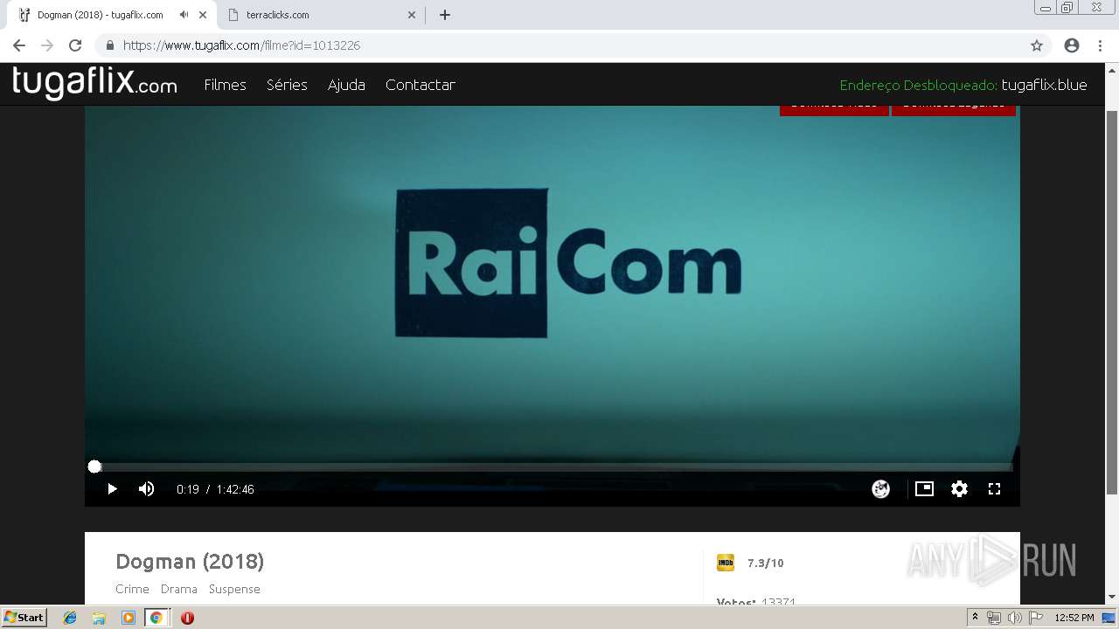The height and width of the screenshot is (629, 1119).
Task: Open the tugaflix.blue unblocked address link
Action: pyautogui.click(x=1044, y=85)
